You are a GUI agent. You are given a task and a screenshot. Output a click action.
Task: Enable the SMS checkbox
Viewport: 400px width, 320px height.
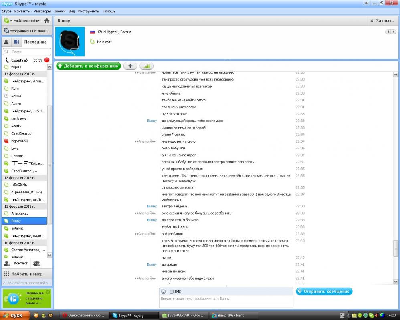tap(172, 292)
